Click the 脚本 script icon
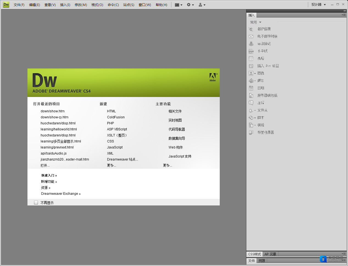The height and width of the screenshot is (266, 348). click(x=251, y=118)
